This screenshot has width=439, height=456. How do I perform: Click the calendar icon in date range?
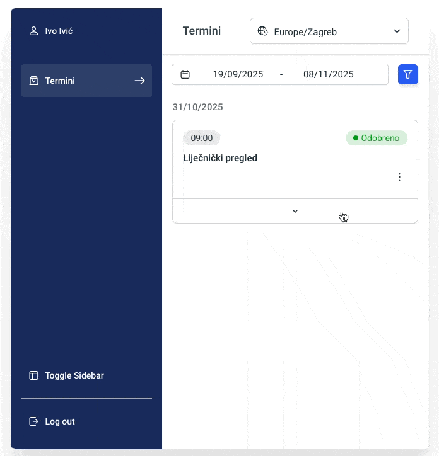[185, 74]
